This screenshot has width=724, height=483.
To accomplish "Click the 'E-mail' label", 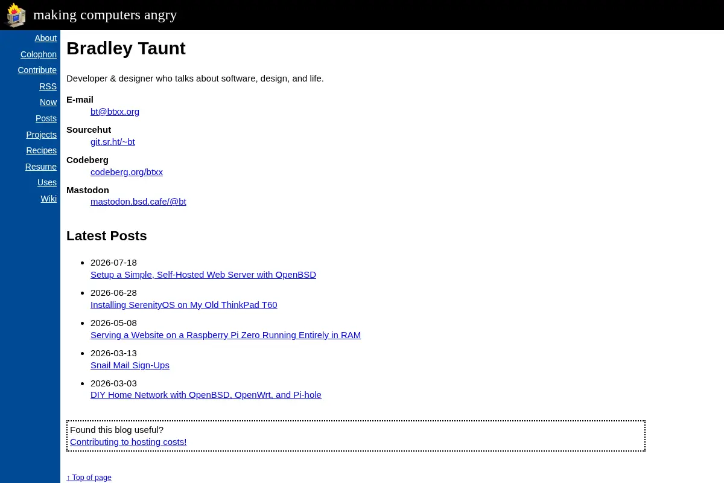I will [80, 100].
